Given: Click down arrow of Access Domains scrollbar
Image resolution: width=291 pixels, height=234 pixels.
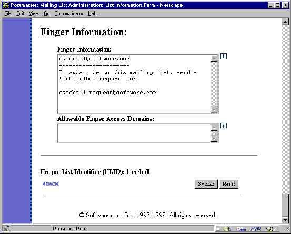Looking at the screenshot, I should 214,139.
